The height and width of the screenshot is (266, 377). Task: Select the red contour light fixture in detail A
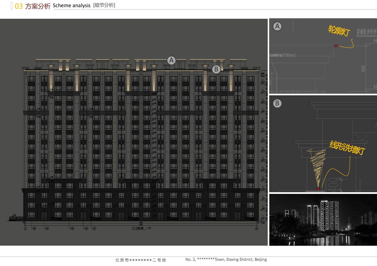[x=336, y=46]
